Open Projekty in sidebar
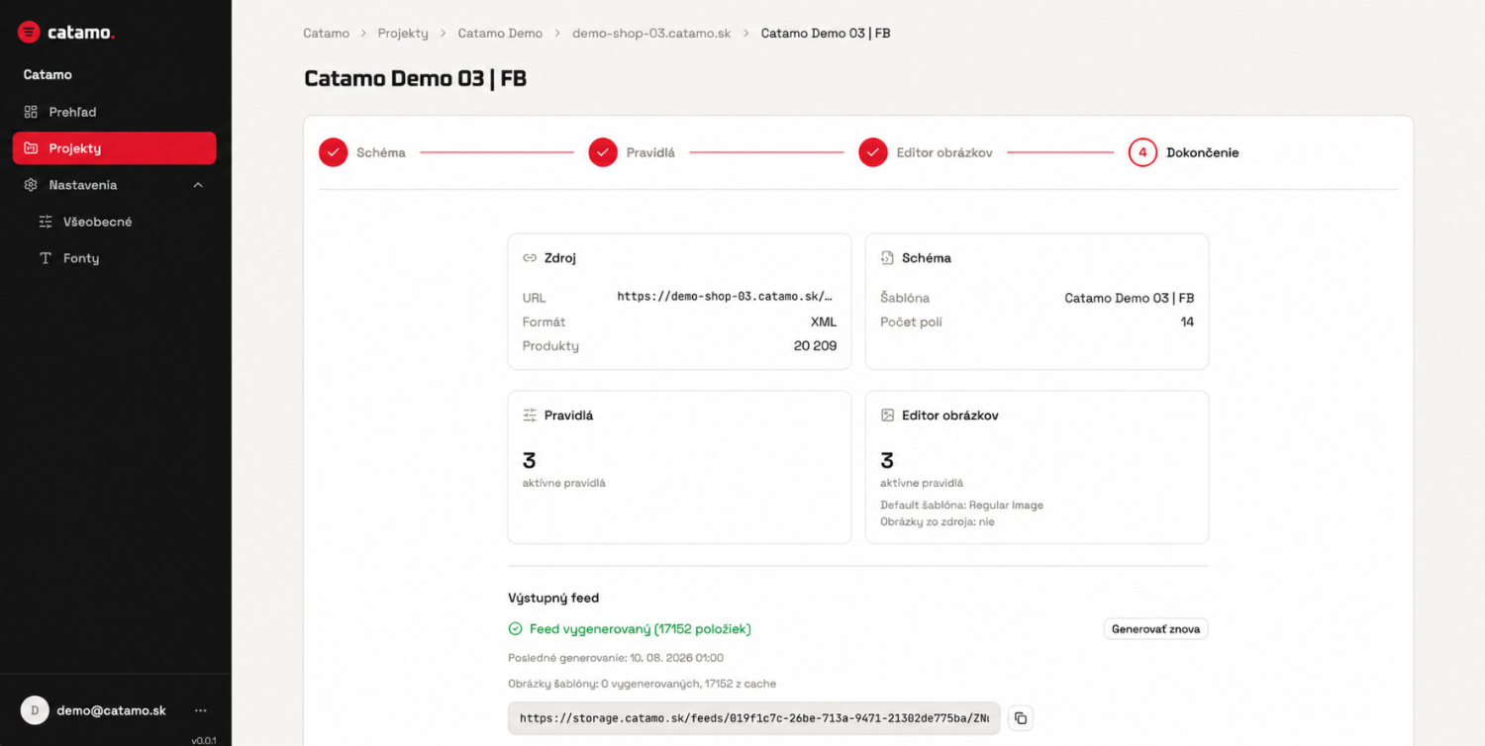 click(114, 148)
